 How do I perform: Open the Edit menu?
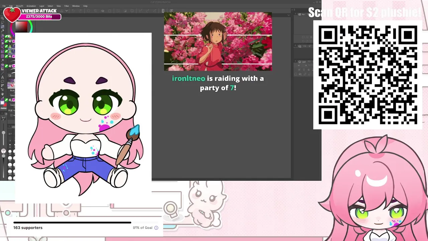pos(11,6)
